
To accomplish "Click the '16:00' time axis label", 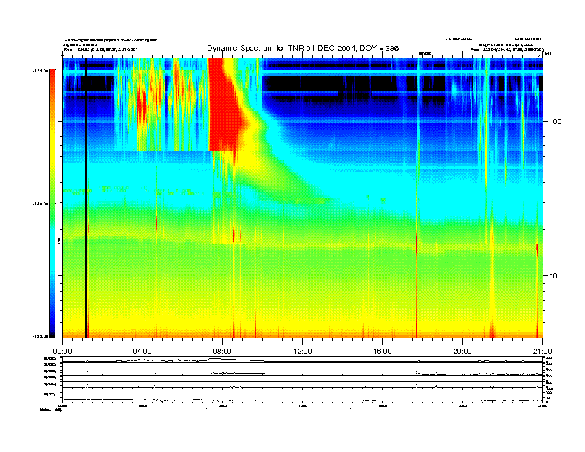I will (383, 352).
